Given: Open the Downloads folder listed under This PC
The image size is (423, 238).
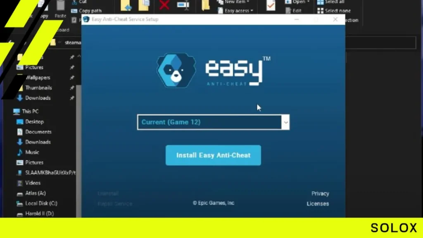Looking at the screenshot, I should (33, 142).
